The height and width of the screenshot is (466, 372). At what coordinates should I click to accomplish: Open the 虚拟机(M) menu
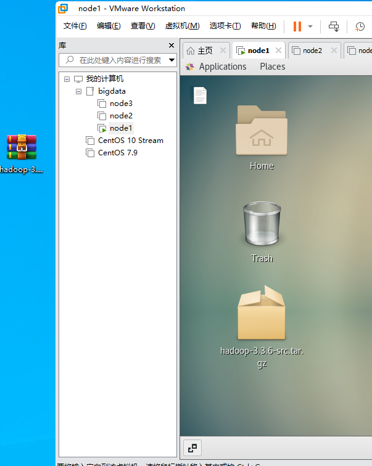tap(182, 26)
